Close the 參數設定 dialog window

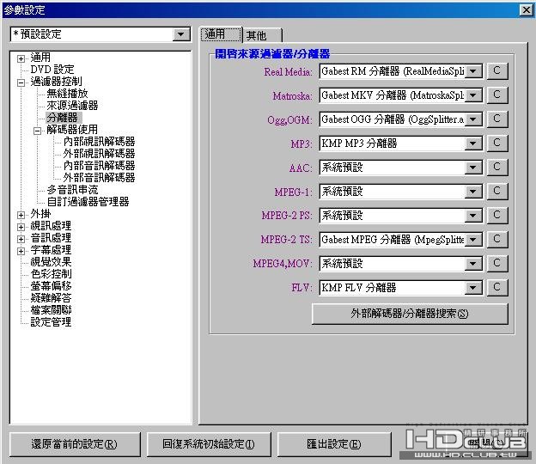526,10
